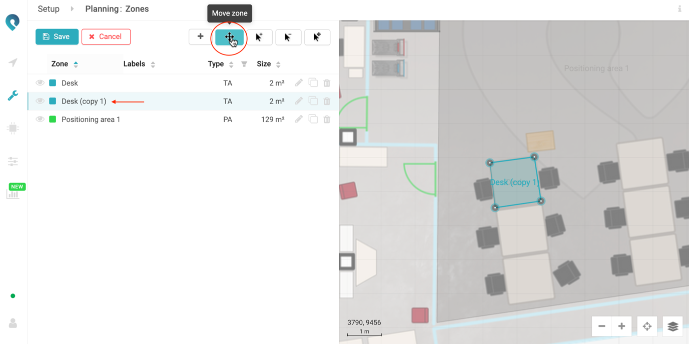Hide the Desk (copy 1) zone
The height and width of the screenshot is (344, 689).
(40, 101)
